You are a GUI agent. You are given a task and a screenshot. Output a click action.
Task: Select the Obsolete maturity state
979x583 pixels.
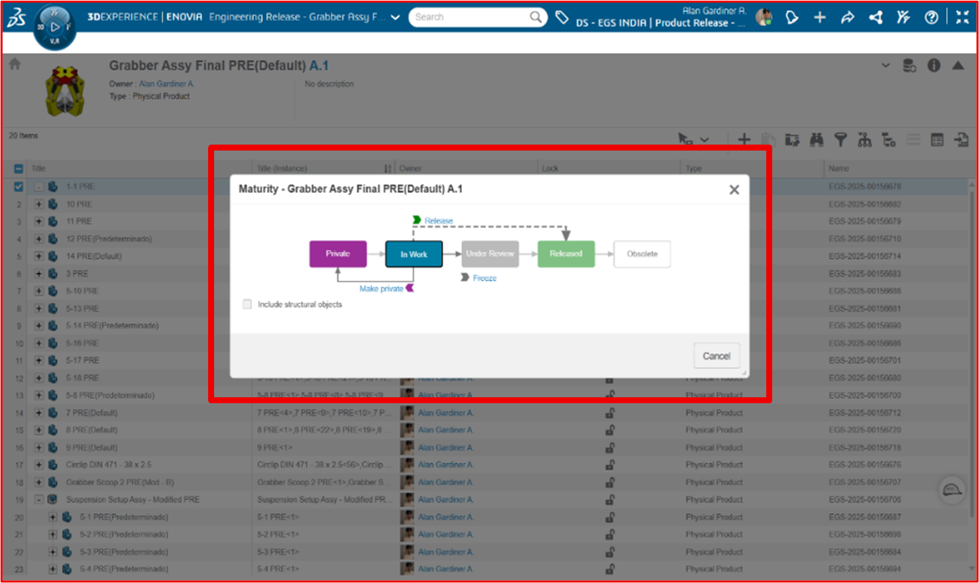pos(642,254)
